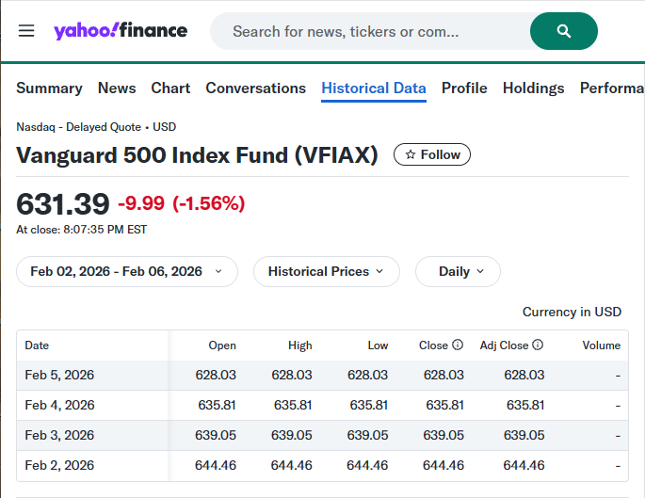This screenshot has width=645, height=498.
Task: Click the Close column info icon
Action: (458, 345)
